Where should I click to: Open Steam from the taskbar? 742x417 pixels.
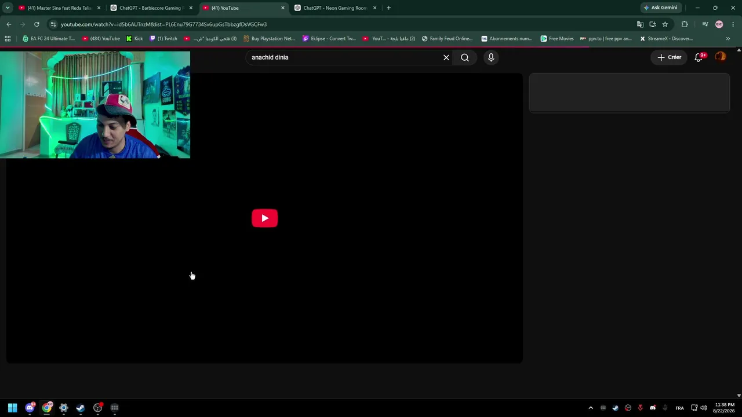pyautogui.click(x=81, y=408)
